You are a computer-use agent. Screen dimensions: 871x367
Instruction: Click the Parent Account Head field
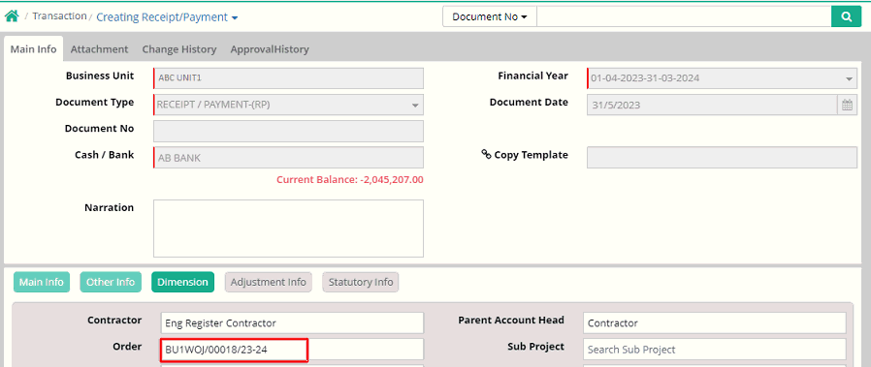(715, 322)
